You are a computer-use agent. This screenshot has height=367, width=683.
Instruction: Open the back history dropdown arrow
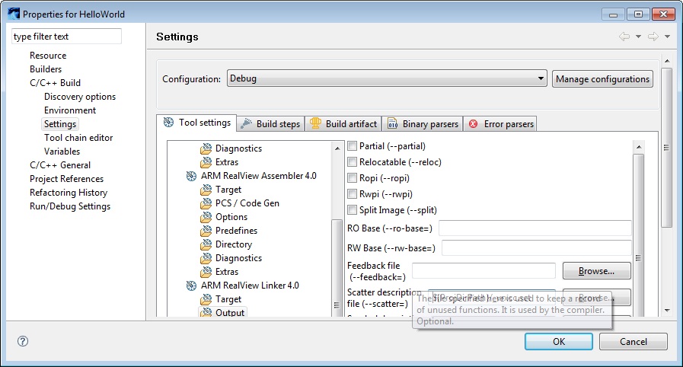638,37
